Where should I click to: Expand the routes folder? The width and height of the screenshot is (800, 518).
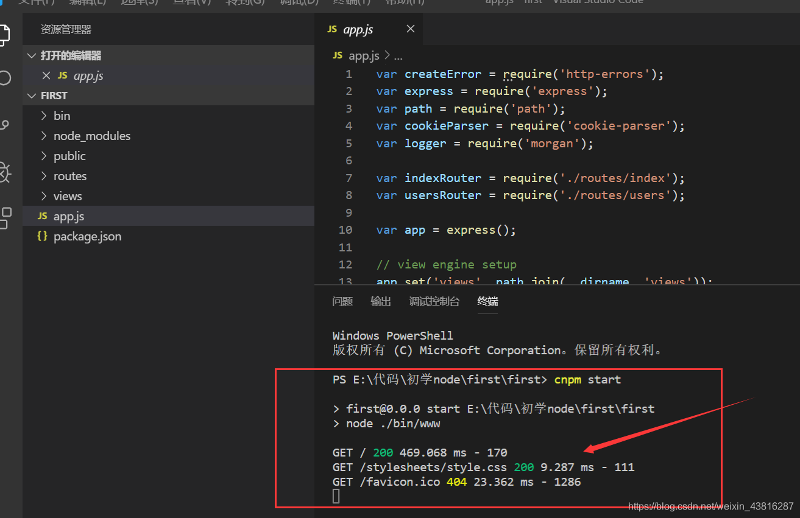click(x=44, y=176)
